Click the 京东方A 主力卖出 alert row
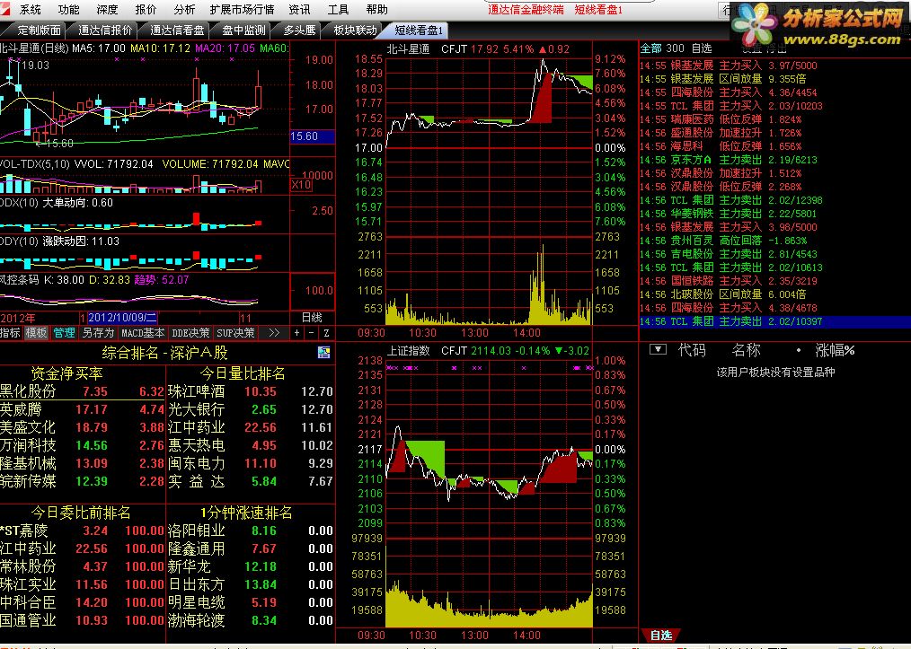 pos(775,160)
